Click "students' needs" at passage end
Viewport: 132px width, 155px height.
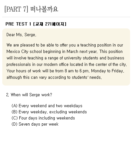[87, 77]
